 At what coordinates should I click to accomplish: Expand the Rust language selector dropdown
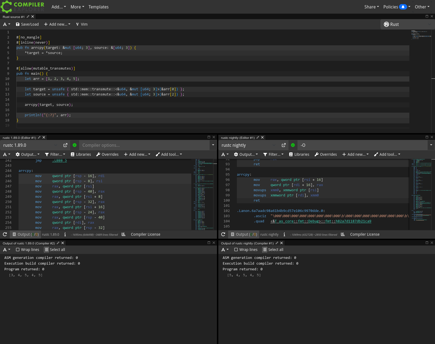[407, 24]
